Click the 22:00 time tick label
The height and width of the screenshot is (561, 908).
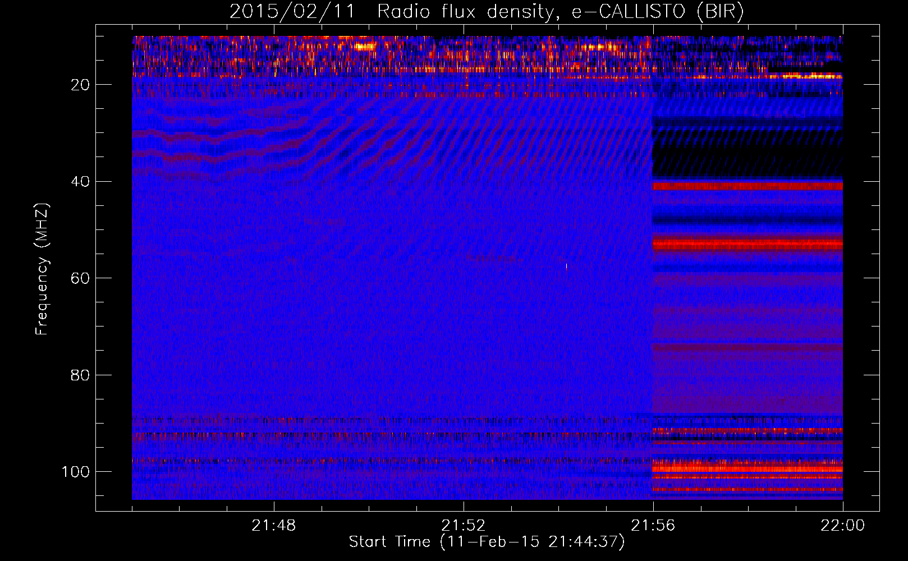[x=842, y=526]
